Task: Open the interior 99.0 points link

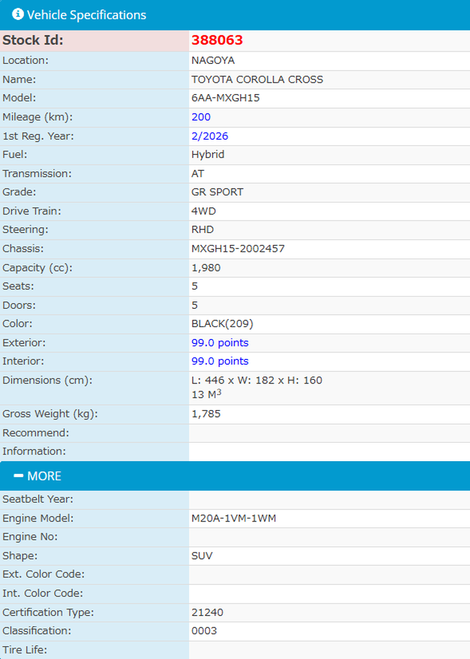Action: point(220,361)
